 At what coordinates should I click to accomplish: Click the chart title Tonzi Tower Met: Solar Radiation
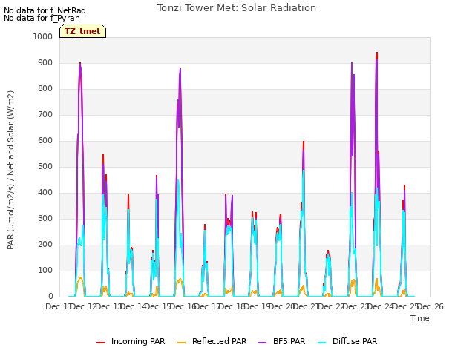pyautogui.click(x=237, y=8)
